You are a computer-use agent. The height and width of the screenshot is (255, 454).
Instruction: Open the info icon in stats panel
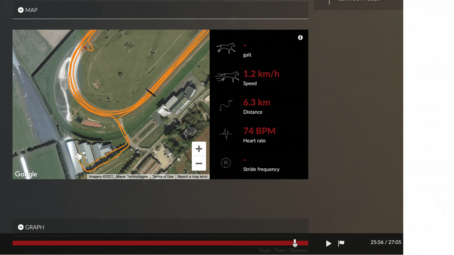click(300, 37)
